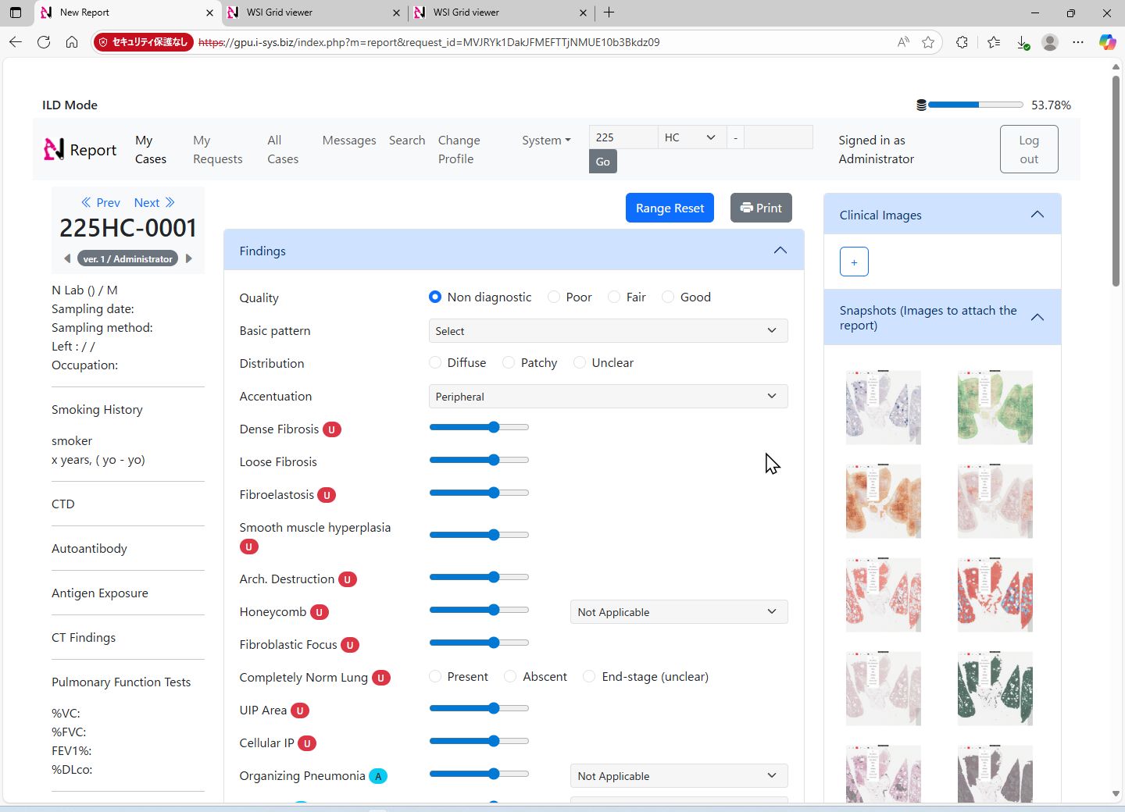Click the left triangle next to version label
1125x812 pixels.
(x=67, y=258)
